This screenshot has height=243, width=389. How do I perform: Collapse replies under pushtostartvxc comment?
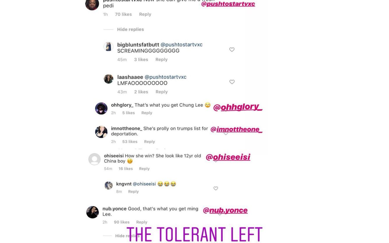(x=130, y=29)
